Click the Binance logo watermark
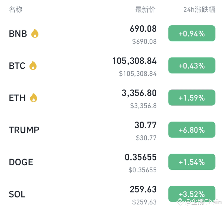This screenshot has height=208, width=224. [x=180, y=202]
